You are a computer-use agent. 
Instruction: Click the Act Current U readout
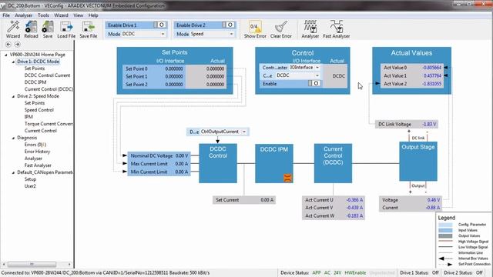(334, 200)
